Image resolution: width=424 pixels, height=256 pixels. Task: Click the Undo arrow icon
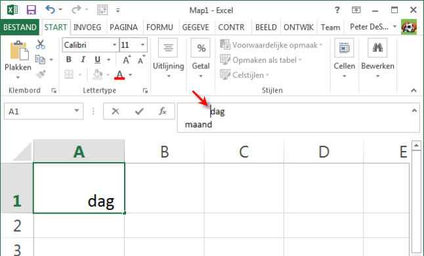[51, 9]
